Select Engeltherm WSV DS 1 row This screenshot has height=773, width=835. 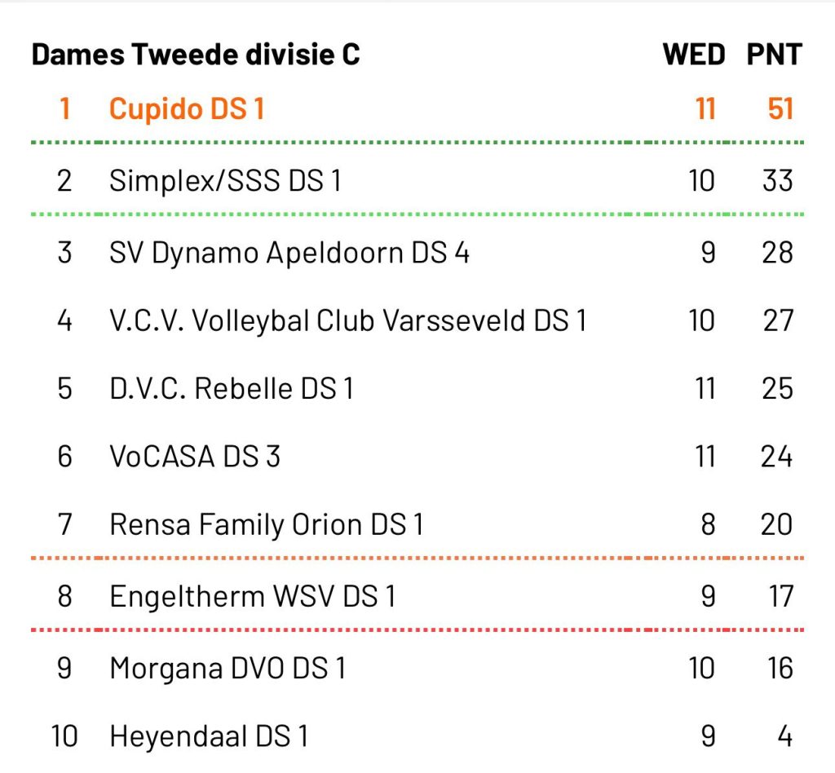click(x=253, y=597)
